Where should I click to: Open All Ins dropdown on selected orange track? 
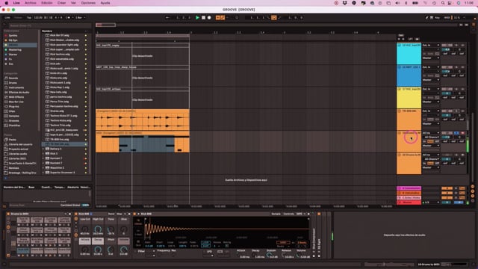pyautogui.click(x=430, y=133)
